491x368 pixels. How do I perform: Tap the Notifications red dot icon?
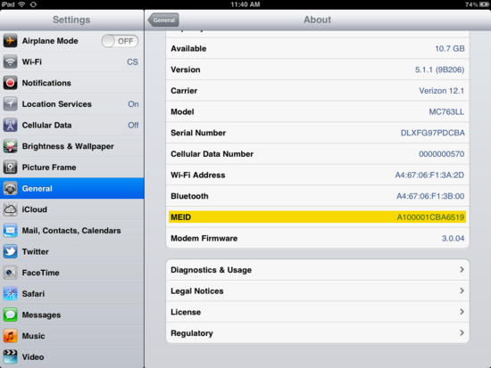10,83
